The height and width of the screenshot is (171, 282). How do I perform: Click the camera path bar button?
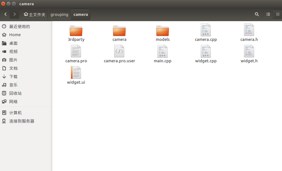pos(81,14)
